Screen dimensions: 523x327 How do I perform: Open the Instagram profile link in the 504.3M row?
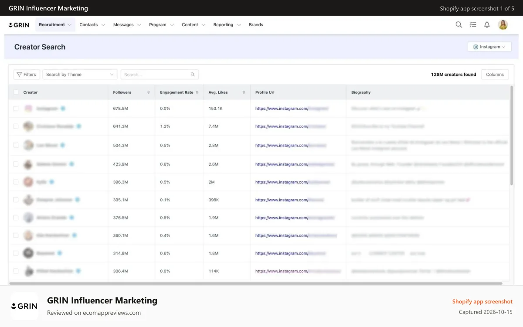pyautogui.click(x=291, y=145)
